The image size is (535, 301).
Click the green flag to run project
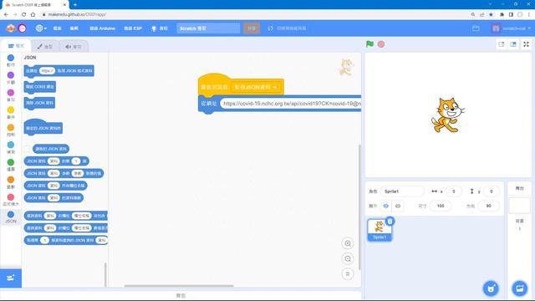(x=369, y=44)
